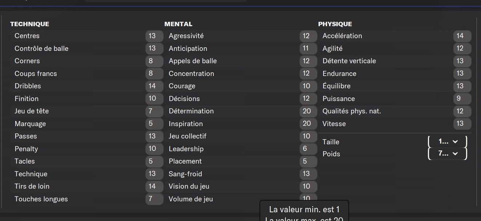Edit the Endurance value field

click(462, 73)
